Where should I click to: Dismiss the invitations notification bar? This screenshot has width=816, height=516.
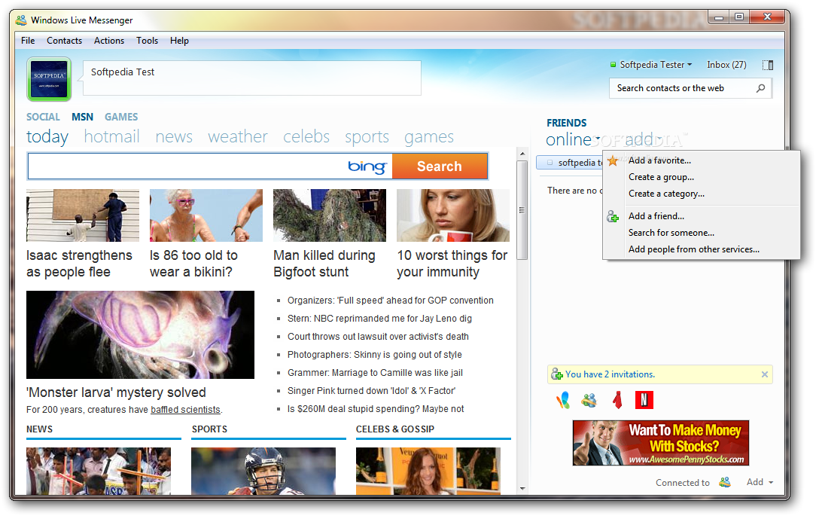765,374
